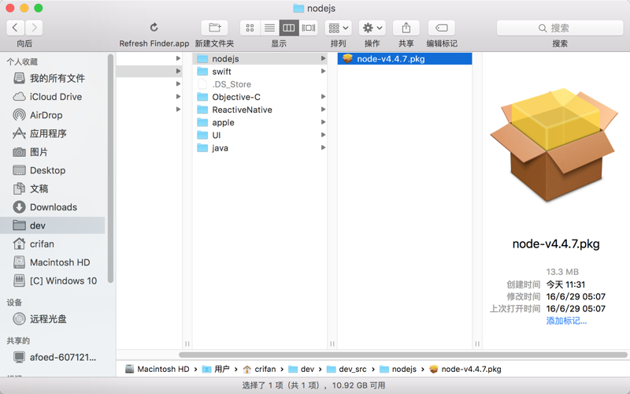Create a new folder via toolbar icon
Screen dimensions: 630x394
(214, 28)
